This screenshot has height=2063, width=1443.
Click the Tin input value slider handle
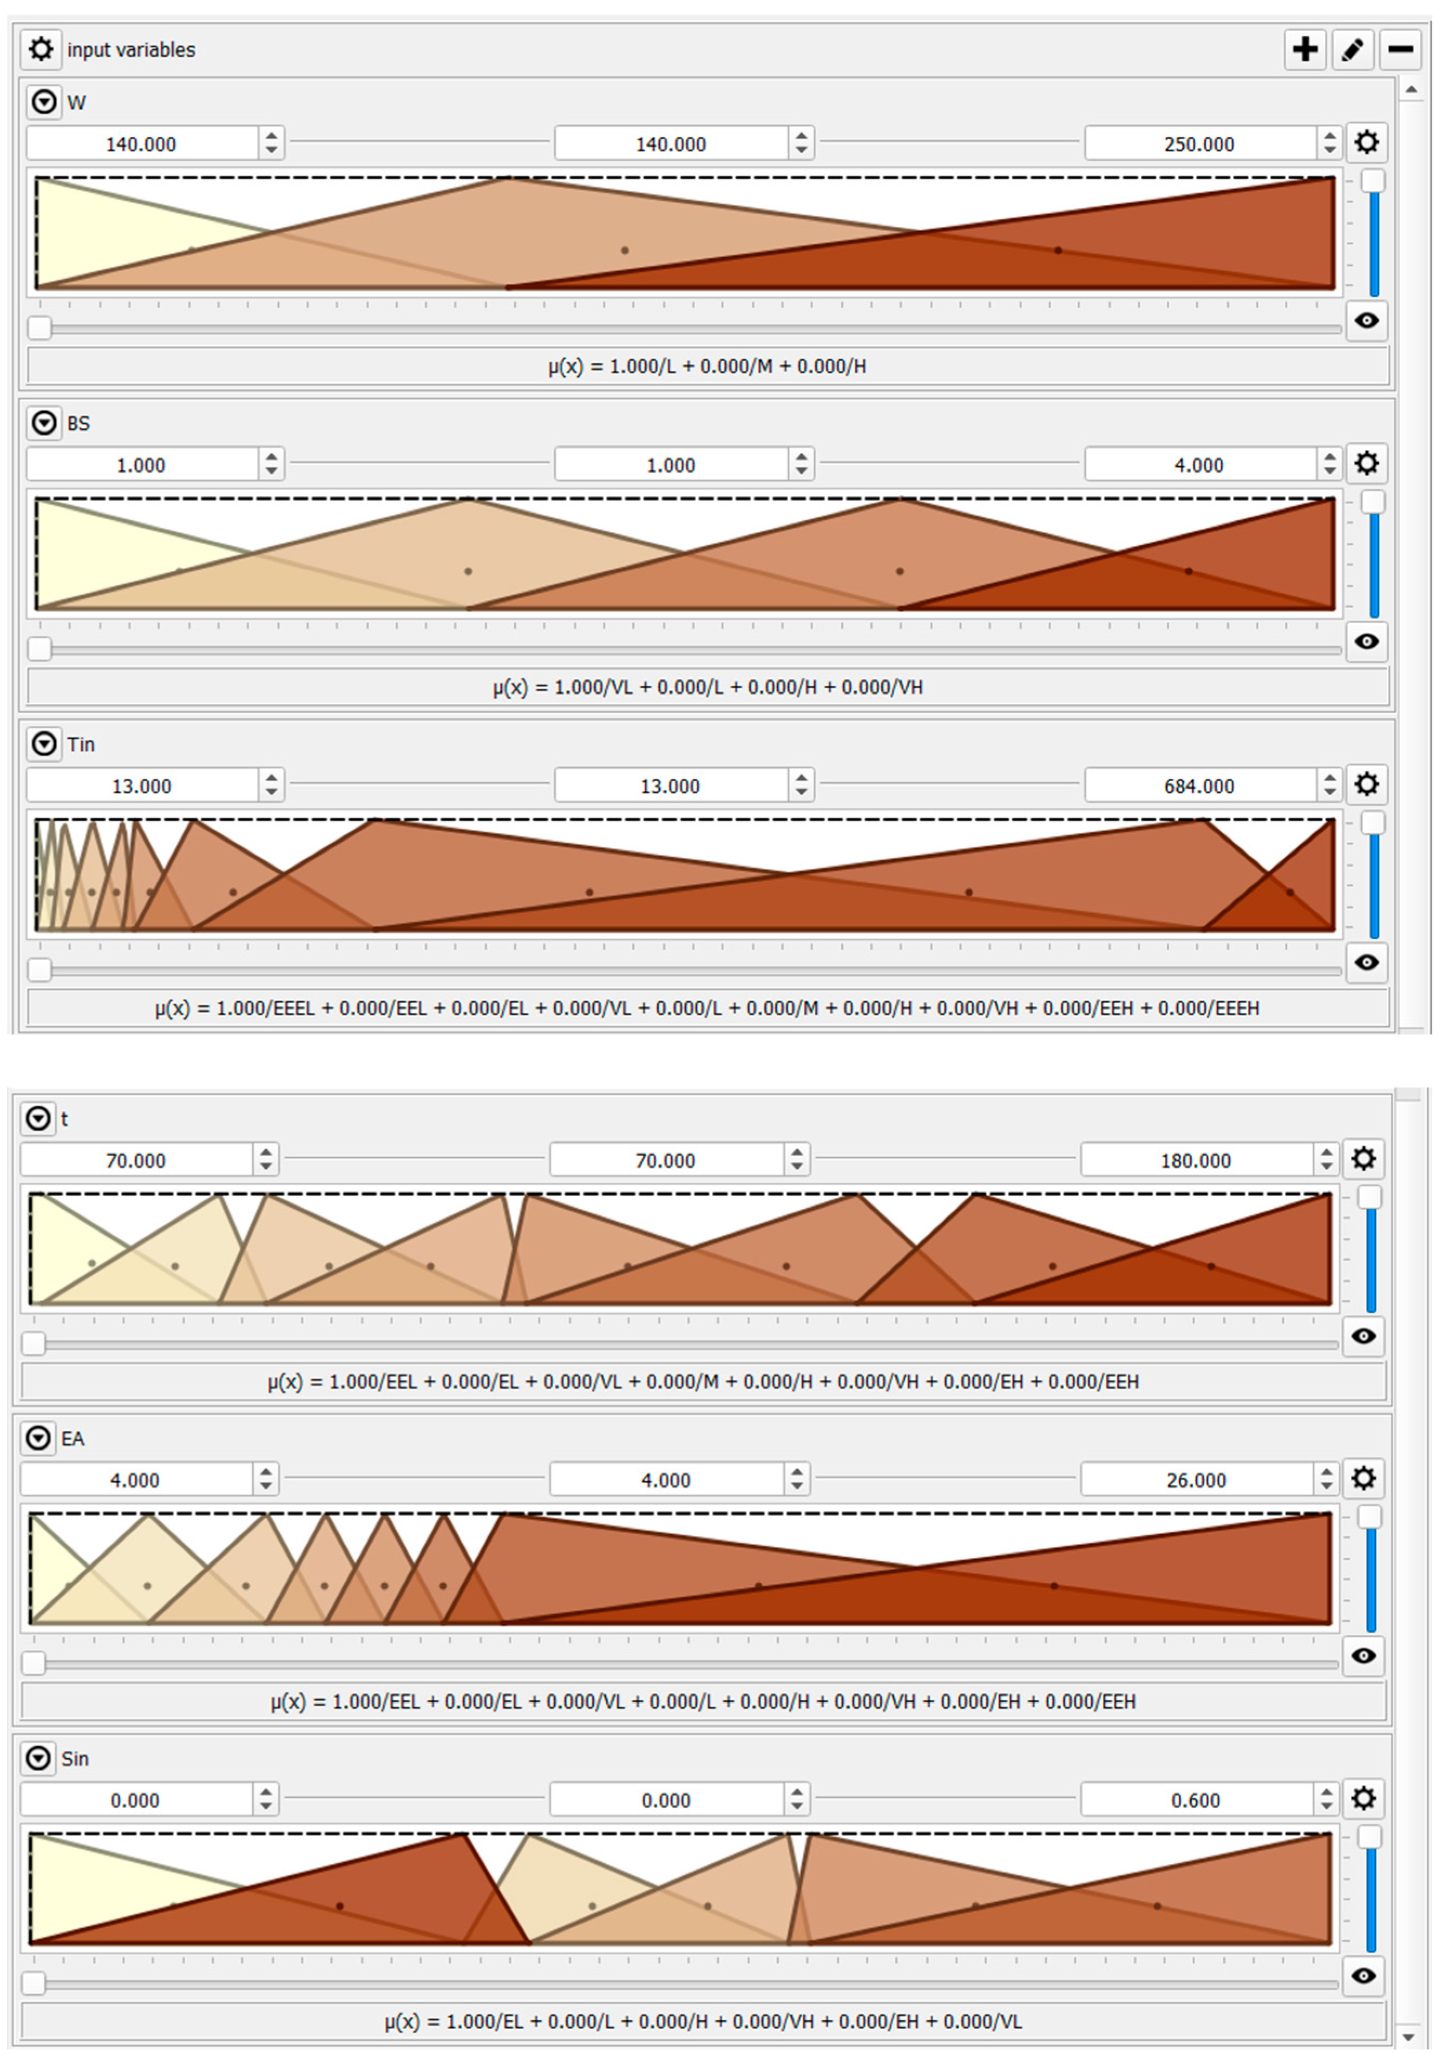[40, 970]
